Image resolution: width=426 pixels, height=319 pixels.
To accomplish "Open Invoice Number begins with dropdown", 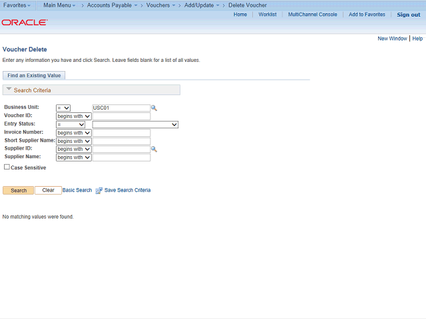I will pyautogui.click(x=74, y=133).
